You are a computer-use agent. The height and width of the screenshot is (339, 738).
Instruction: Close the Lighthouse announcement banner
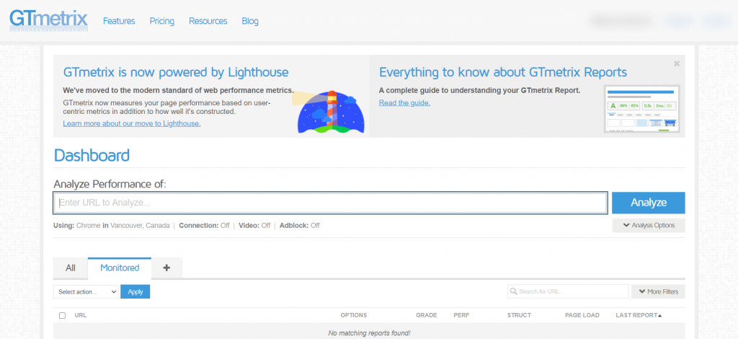(x=677, y=63)
